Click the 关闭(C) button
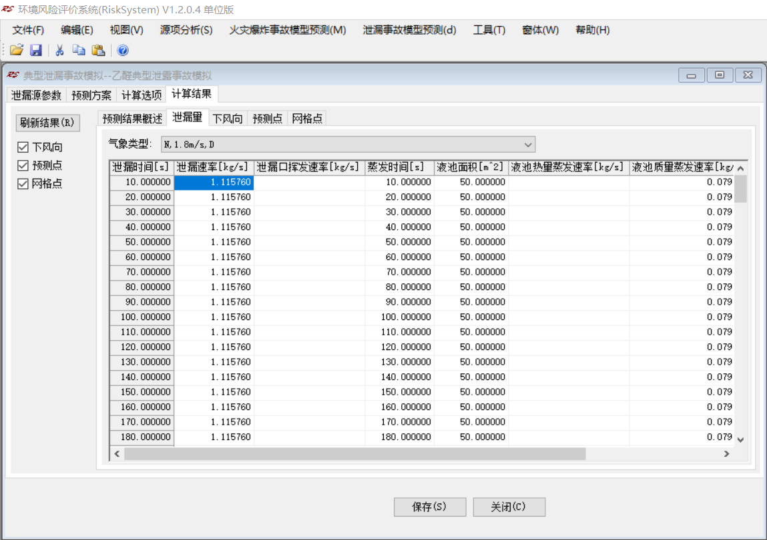This screenshot has height=540, width=767. pyautogui.click(x=509, y=507)
